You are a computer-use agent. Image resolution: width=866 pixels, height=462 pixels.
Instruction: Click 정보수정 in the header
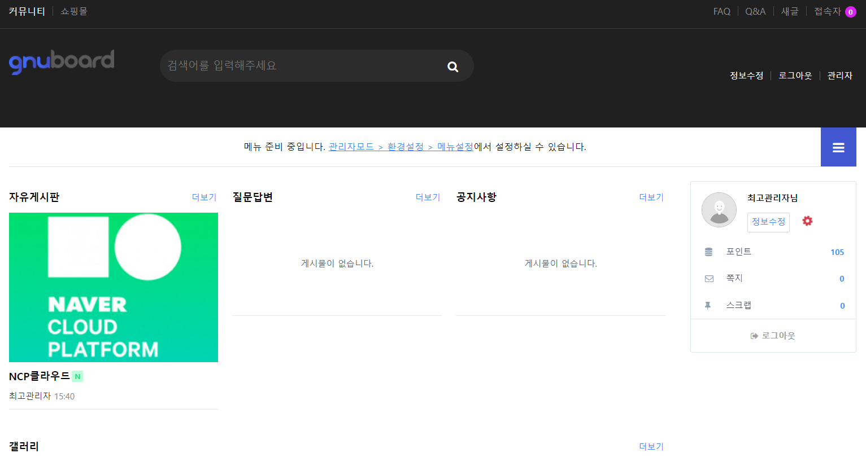tap(747, 76)
